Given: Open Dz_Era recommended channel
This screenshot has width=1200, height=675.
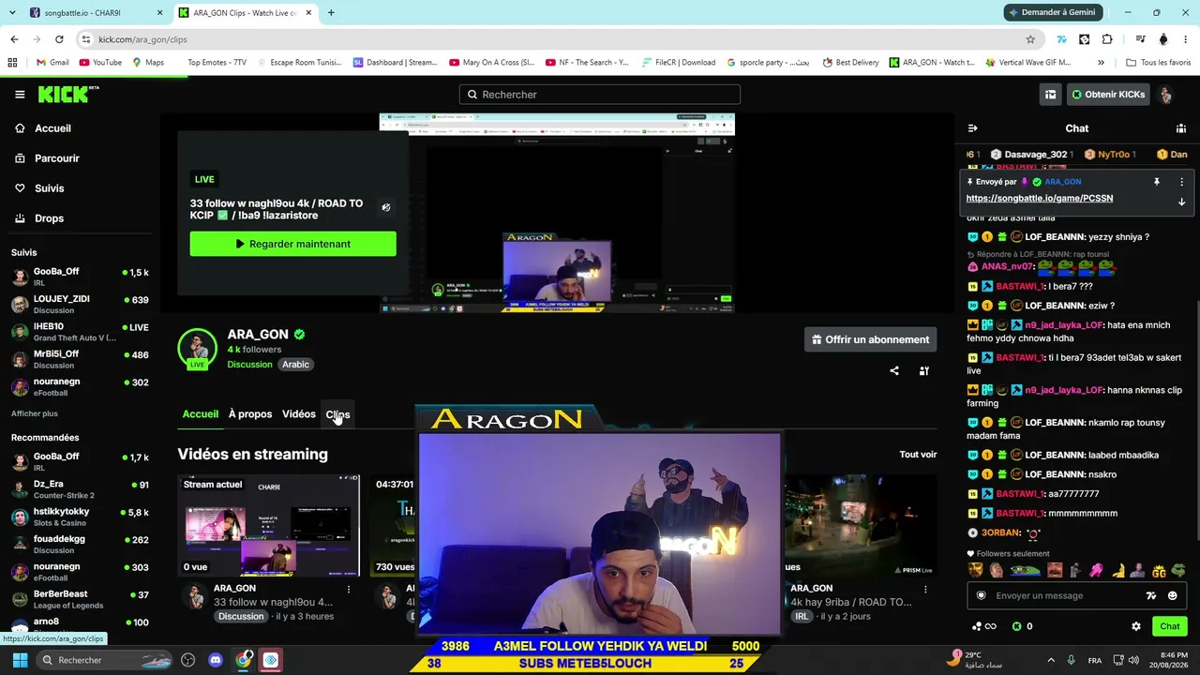Looking at the screenshot, I should tap(80, 488).
